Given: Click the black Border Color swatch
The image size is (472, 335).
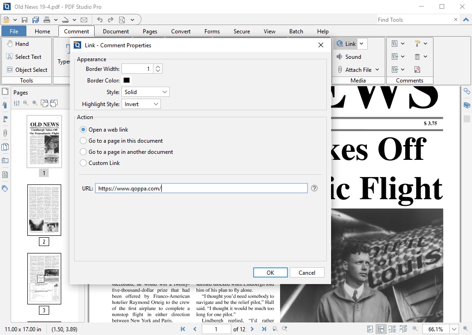Looking at the screenshot, I should click(127, 80).
